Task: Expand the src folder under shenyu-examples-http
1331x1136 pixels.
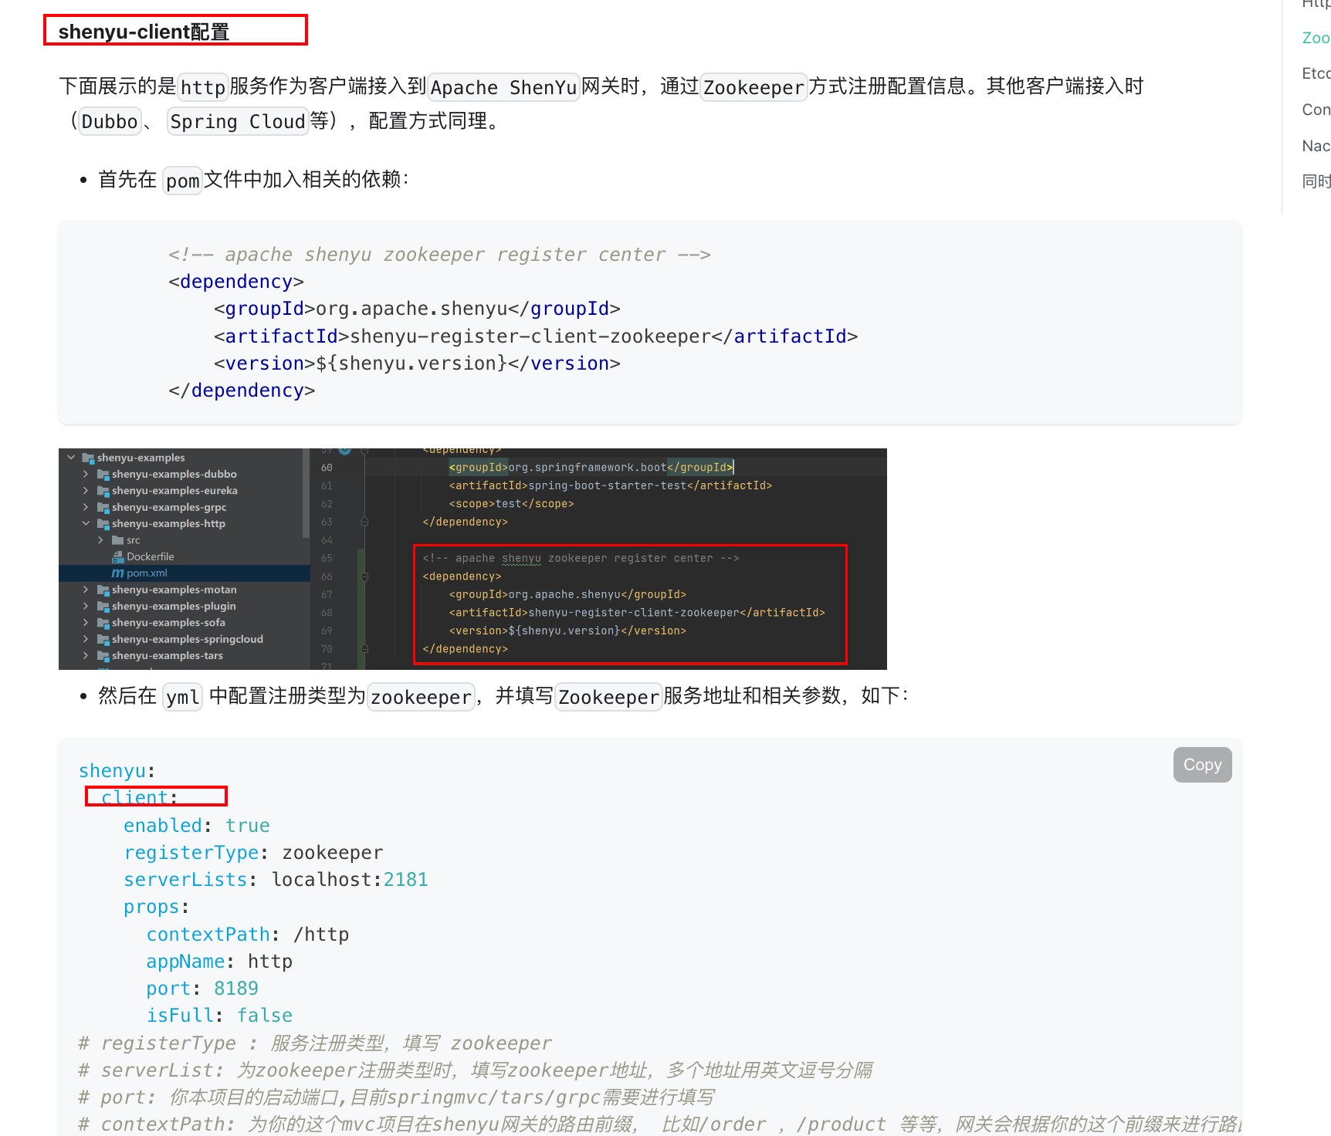Action: pyautogui.click(x=101, y=539)
